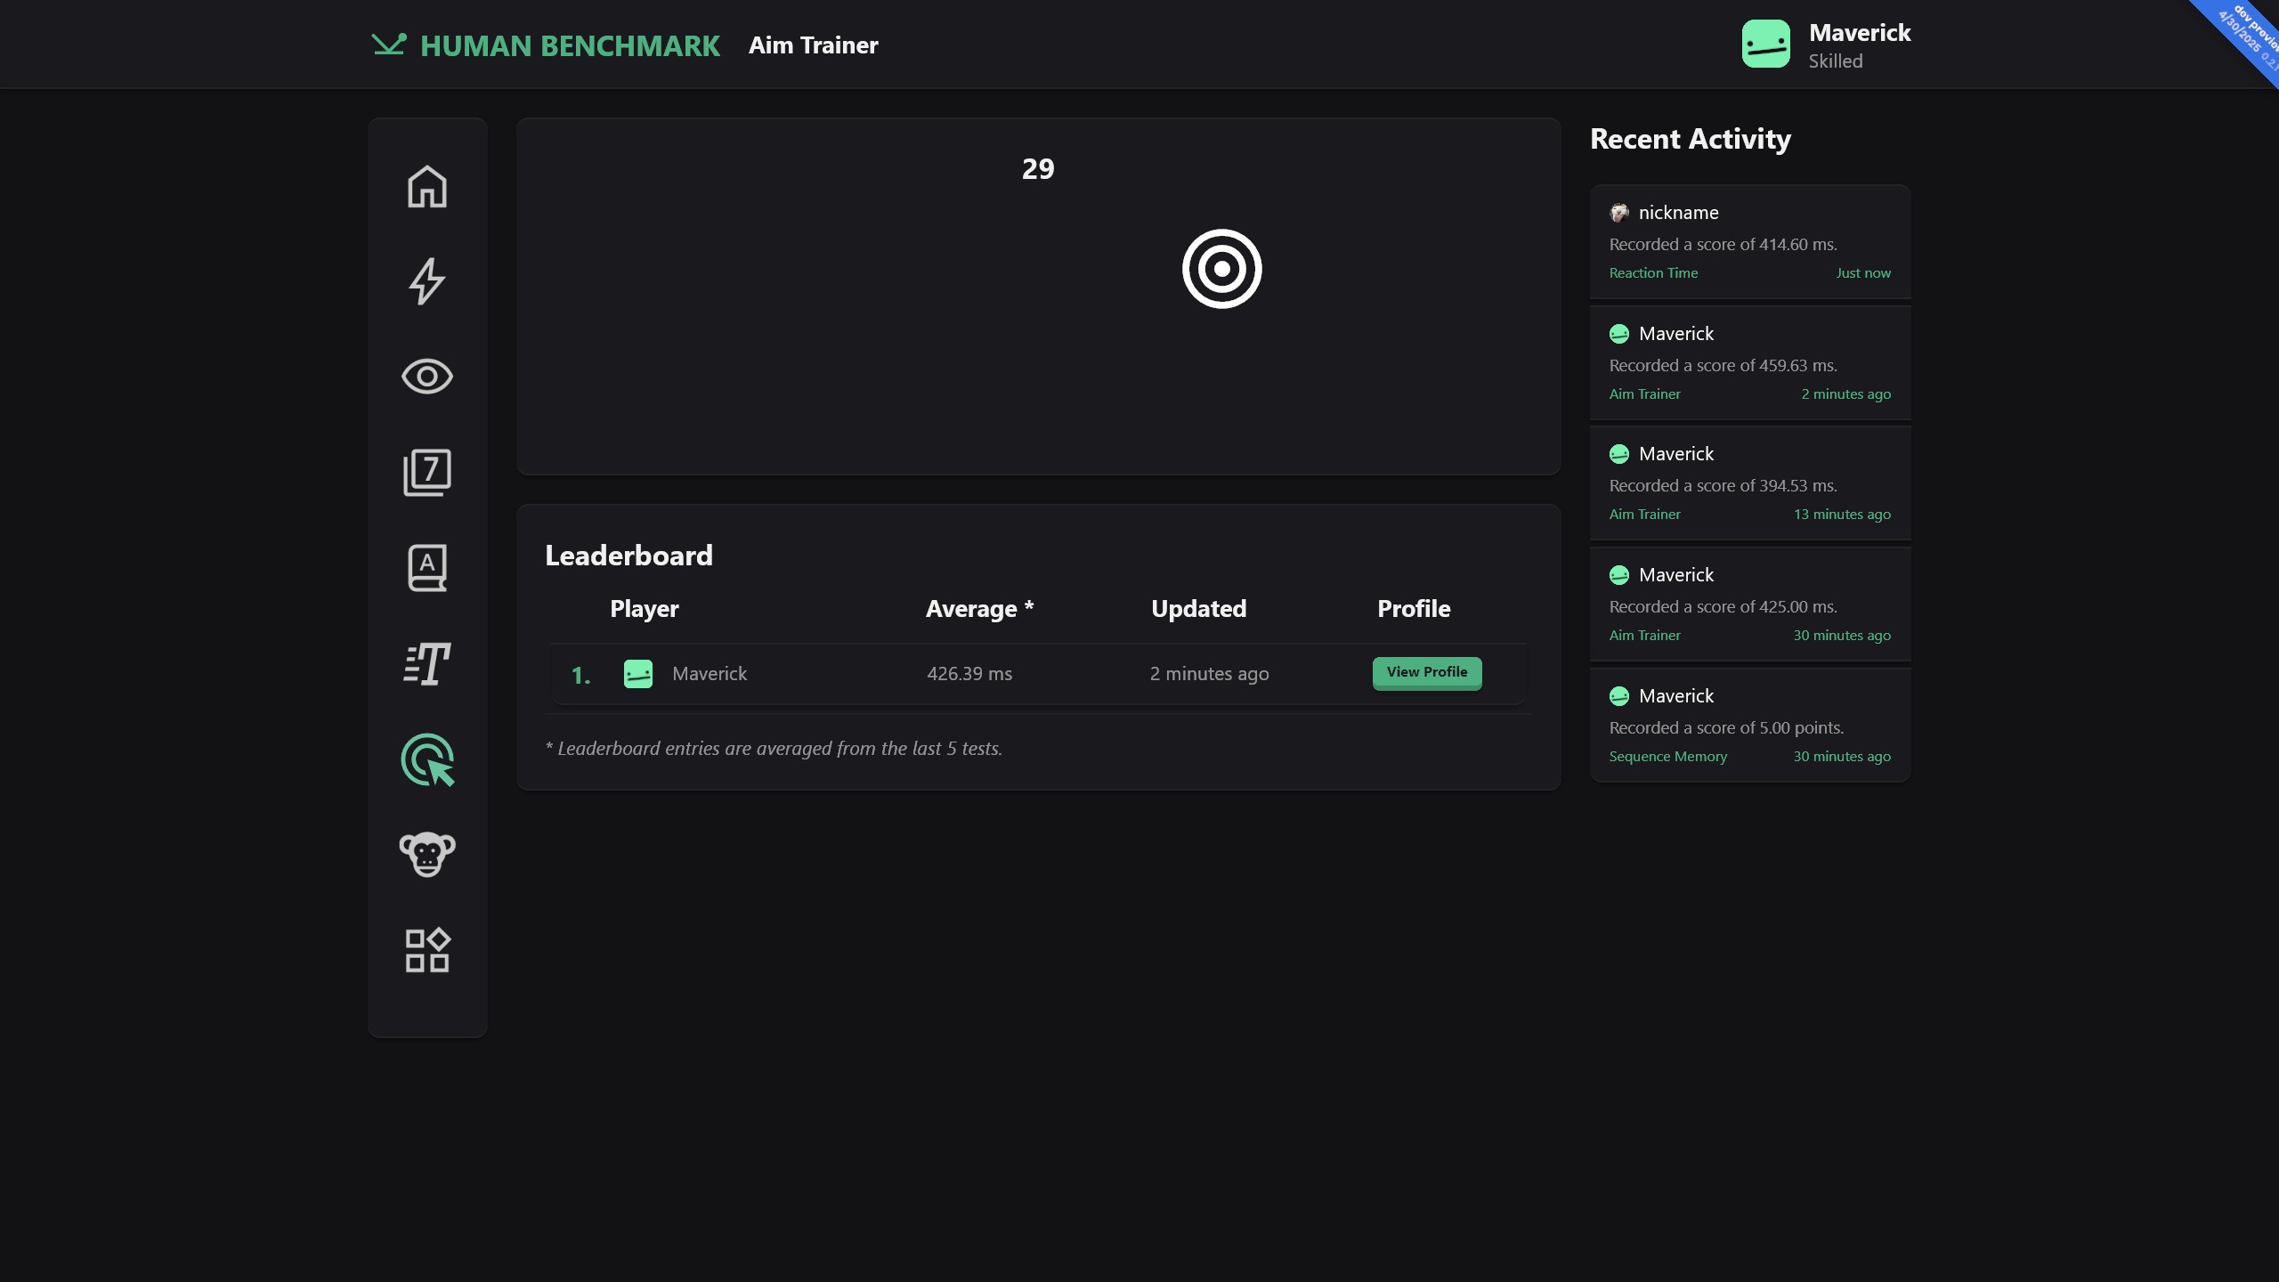This screenshot has width=2279, height=1282.
Task: Click the Average * column header
Action: click(x=979, y=609)
